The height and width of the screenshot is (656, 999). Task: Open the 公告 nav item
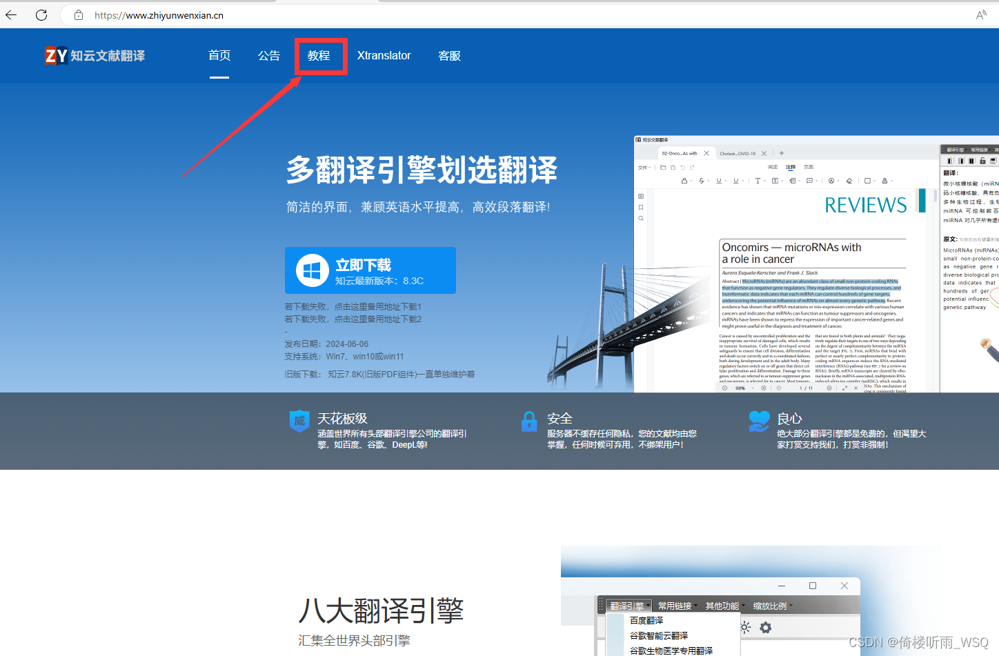tap(269, 55)
